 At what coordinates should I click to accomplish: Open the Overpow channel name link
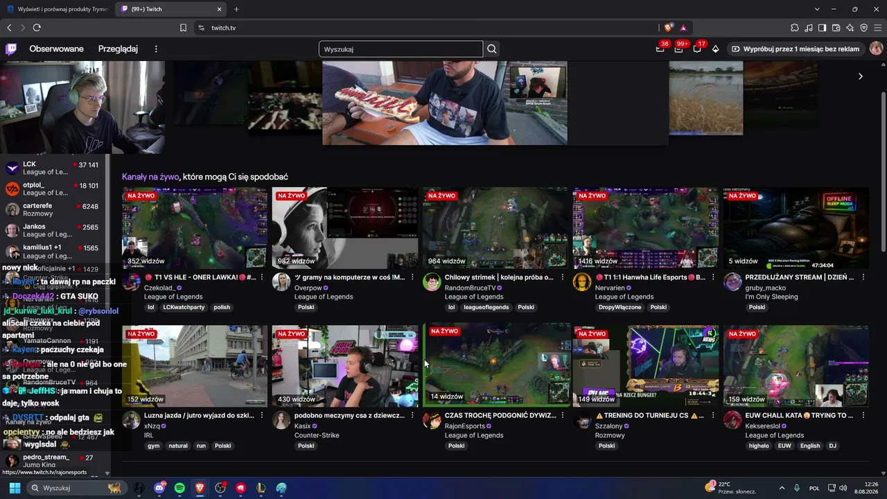point(308,288)
